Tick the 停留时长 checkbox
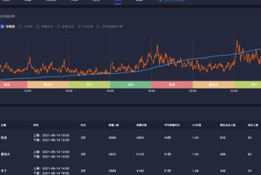The image size is (261, 175). point(38,27)
